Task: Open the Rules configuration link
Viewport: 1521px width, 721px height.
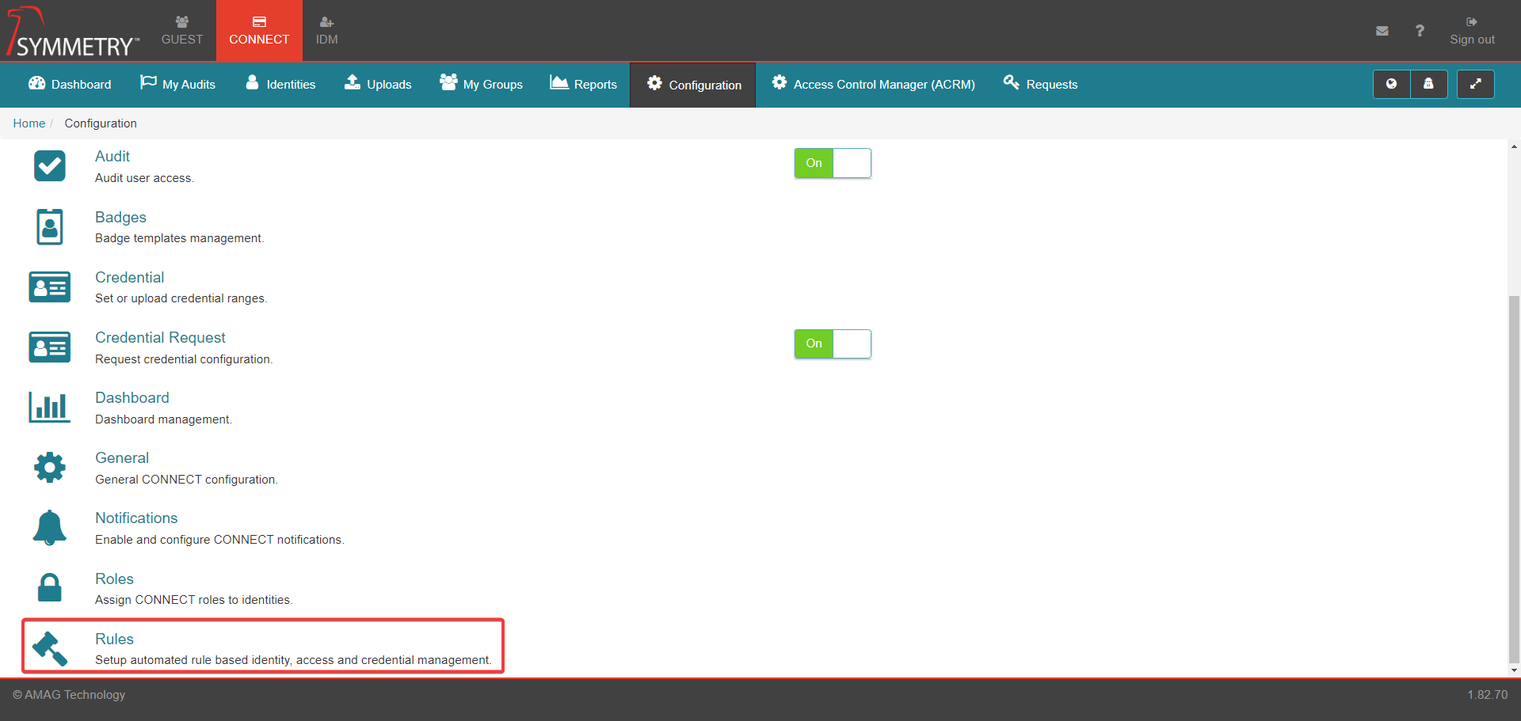Action: click(x=114, y=639)
